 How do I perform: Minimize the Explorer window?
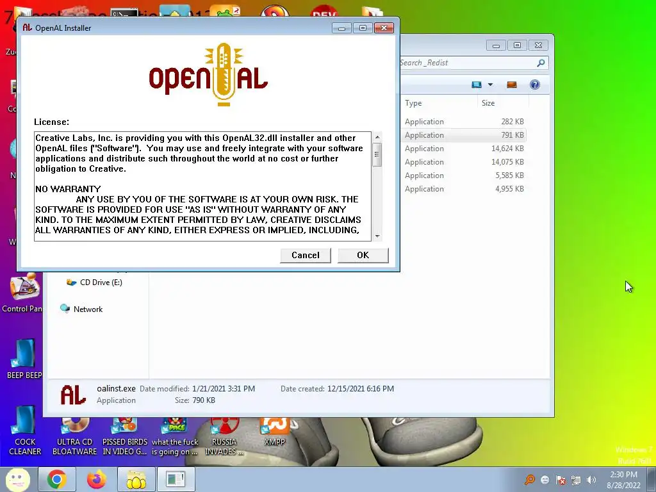tap(496, 45)
